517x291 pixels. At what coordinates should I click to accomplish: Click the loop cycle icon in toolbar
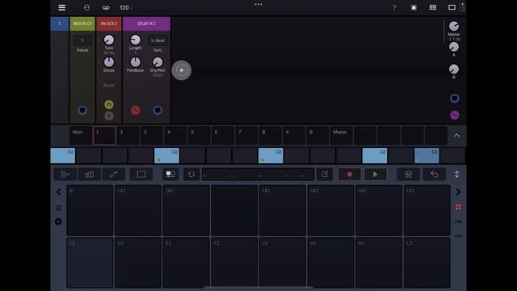point(191,175)
